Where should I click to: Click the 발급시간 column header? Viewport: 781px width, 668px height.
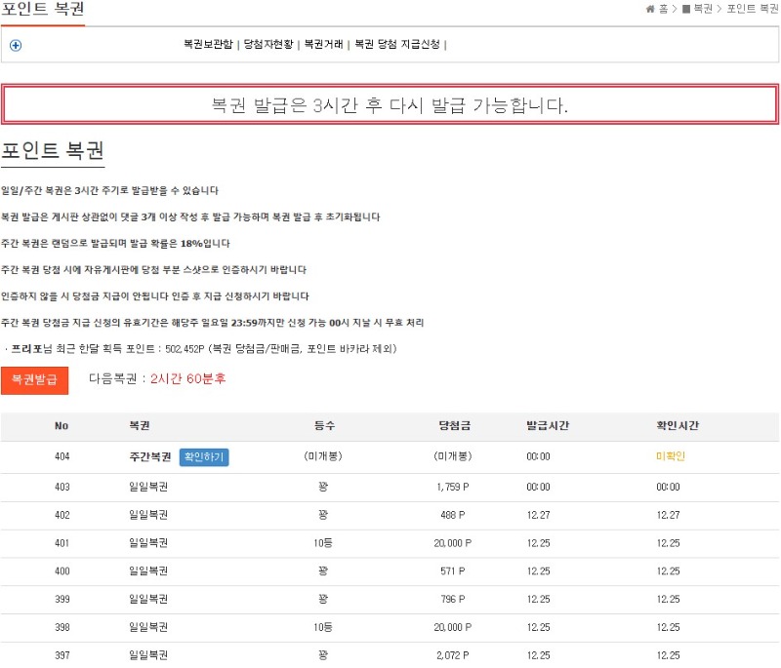click(547, 426)
